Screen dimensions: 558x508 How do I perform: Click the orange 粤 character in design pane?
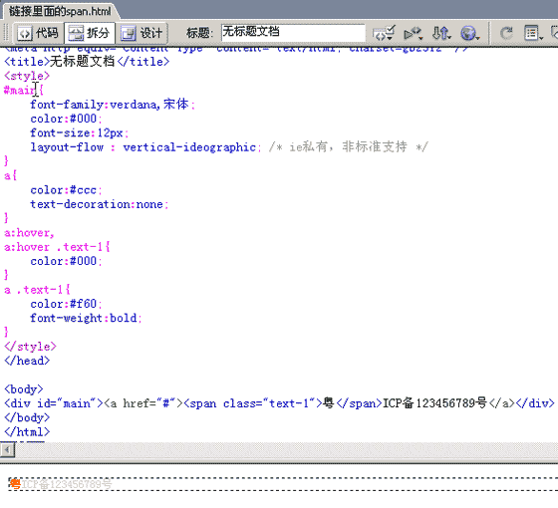coord(15,484)
